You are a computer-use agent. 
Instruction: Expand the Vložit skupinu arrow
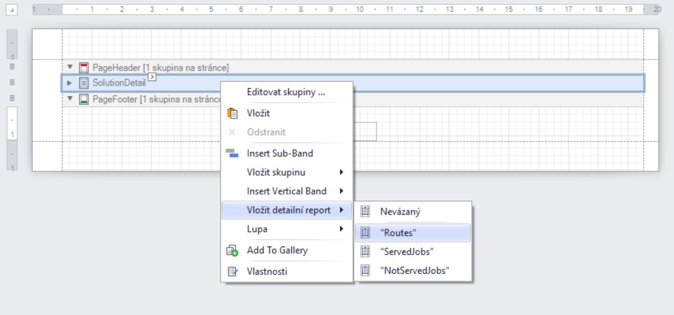tap(342, 172)
